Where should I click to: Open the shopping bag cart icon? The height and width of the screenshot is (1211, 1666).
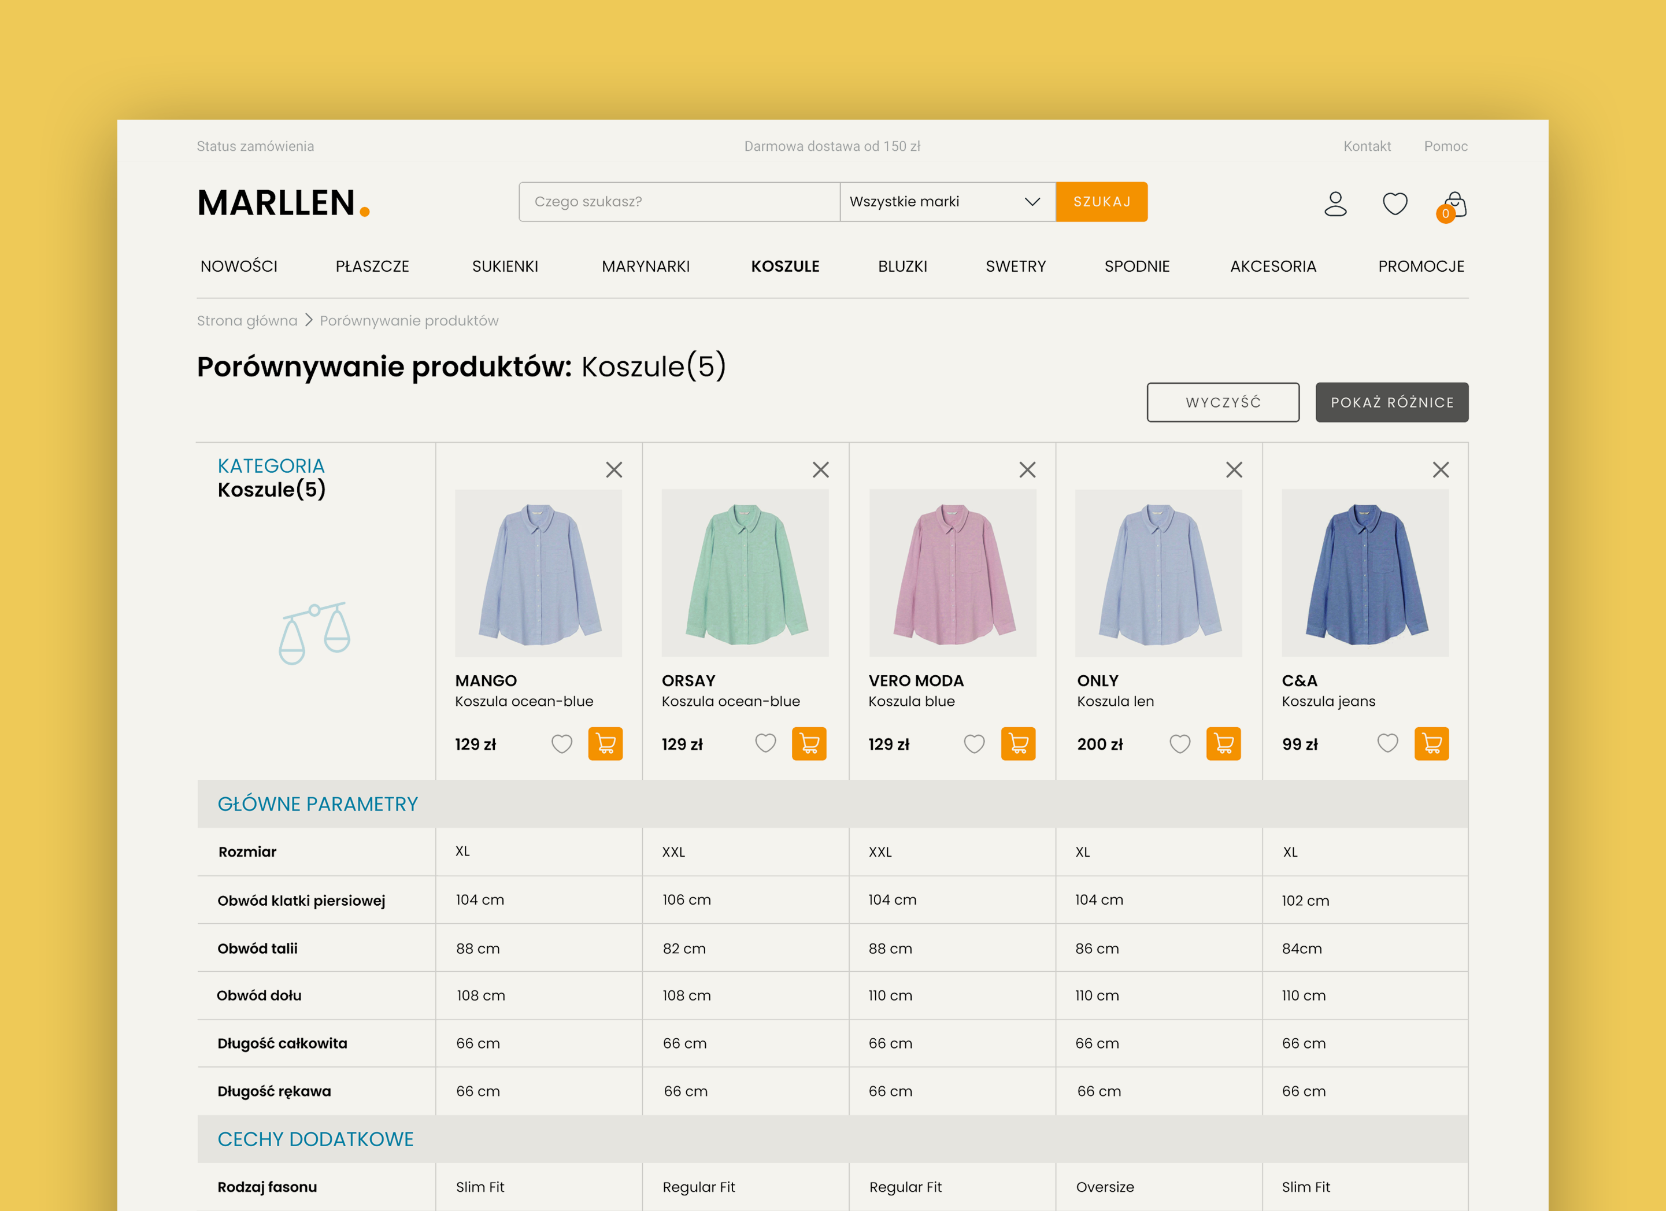click(x=1454, y=205)
